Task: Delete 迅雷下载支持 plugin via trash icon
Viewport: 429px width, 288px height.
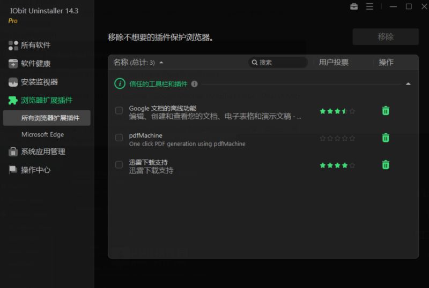Action: [x=386, y=165]
